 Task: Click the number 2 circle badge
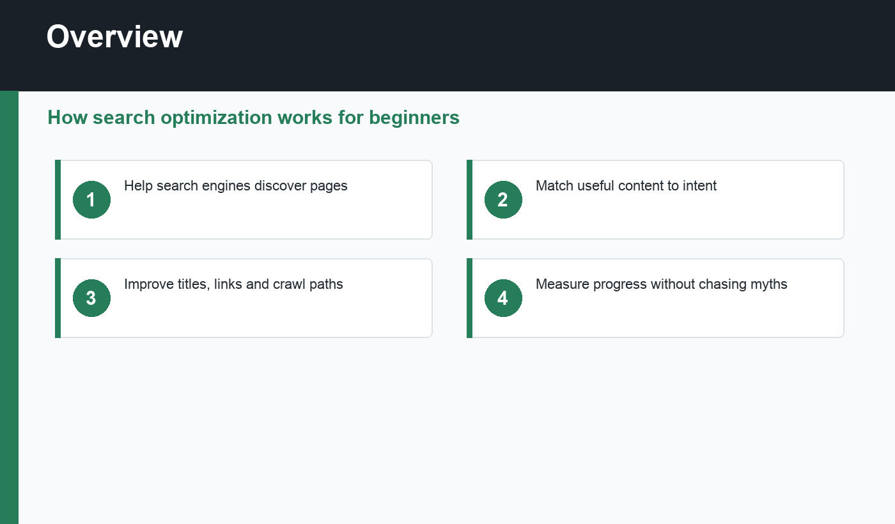coord(503,199)
